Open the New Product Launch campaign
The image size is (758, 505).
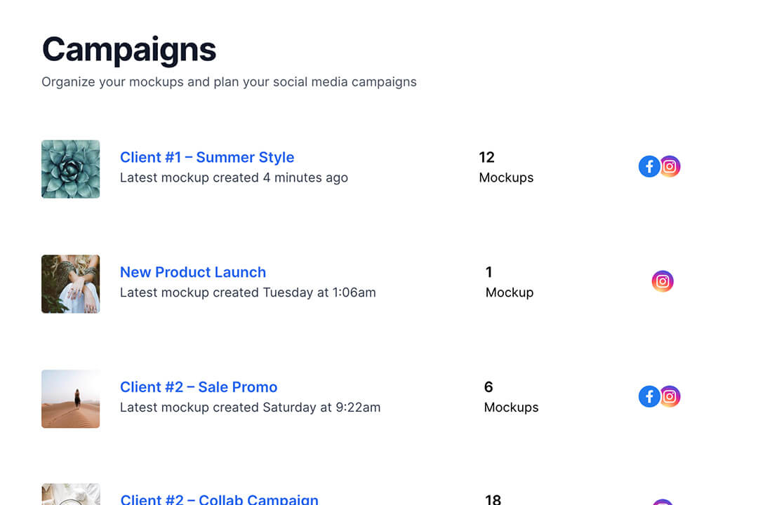coord(193,272)
